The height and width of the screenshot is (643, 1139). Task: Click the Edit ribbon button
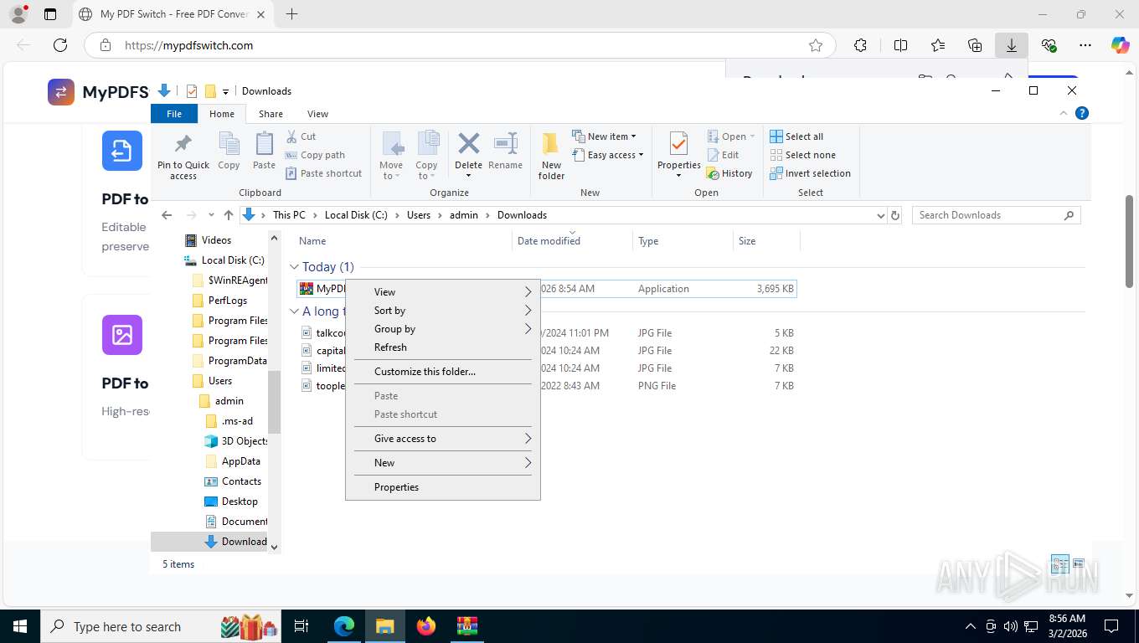click(723, 155)
